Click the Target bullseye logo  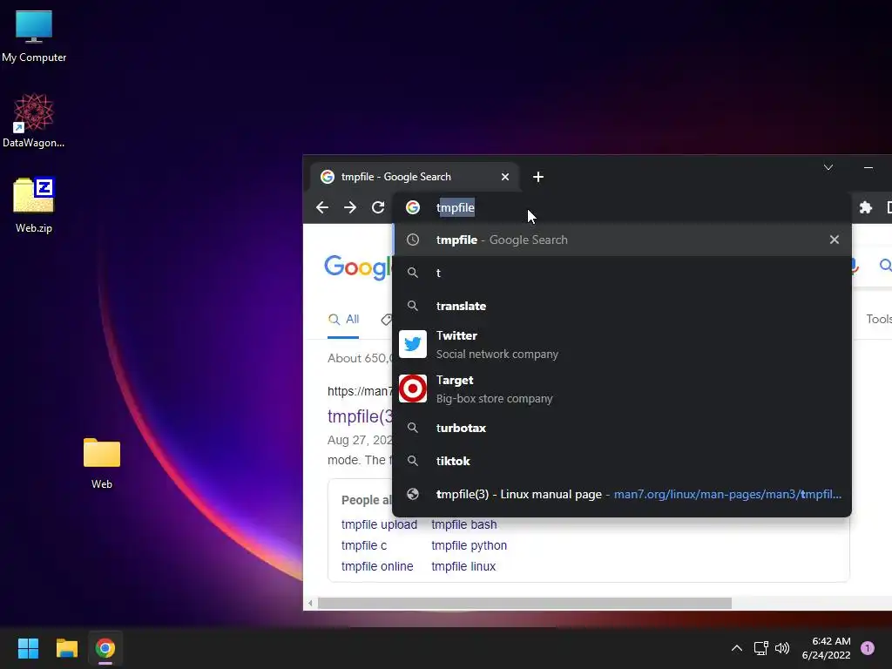(413, 389)
